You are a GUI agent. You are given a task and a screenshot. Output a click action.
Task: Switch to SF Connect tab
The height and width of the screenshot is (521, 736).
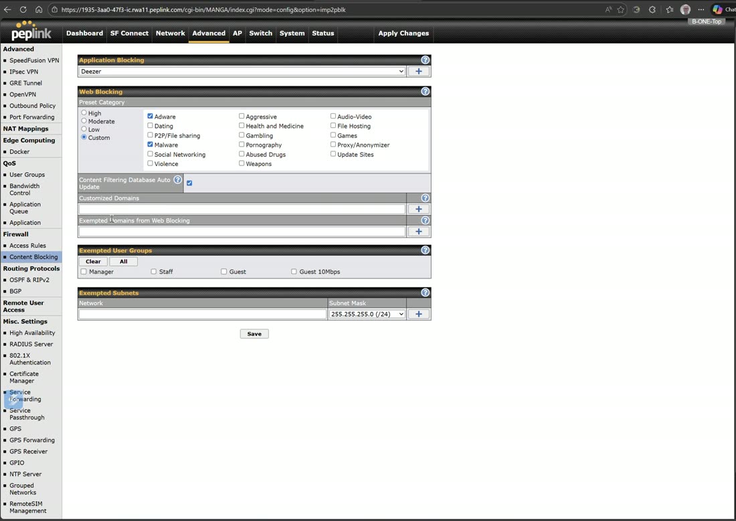[129, 33]
